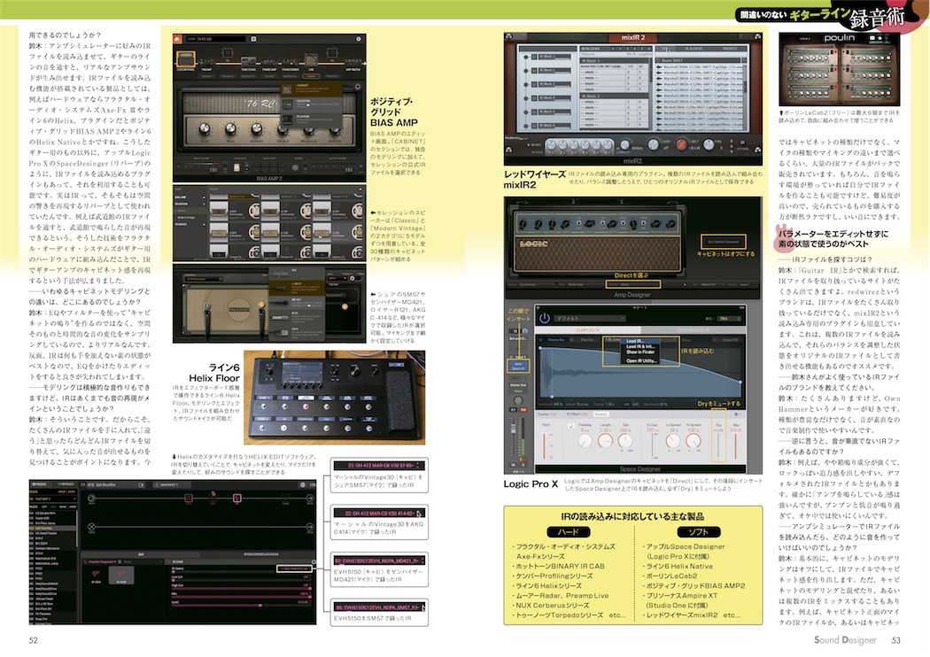Choose Load IR & Init... in Space Designer menu

click(x=640, y=346)
